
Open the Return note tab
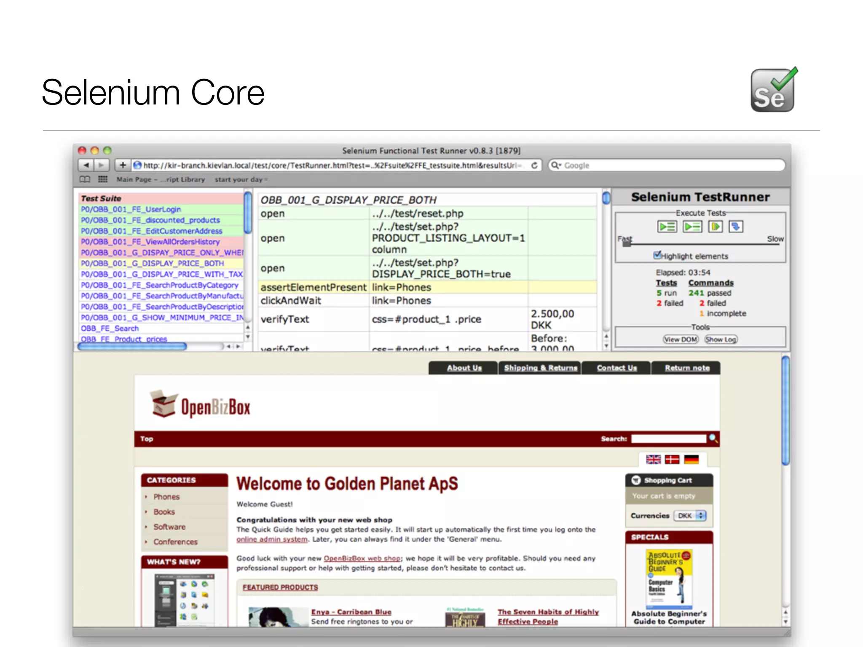(687, 368)
